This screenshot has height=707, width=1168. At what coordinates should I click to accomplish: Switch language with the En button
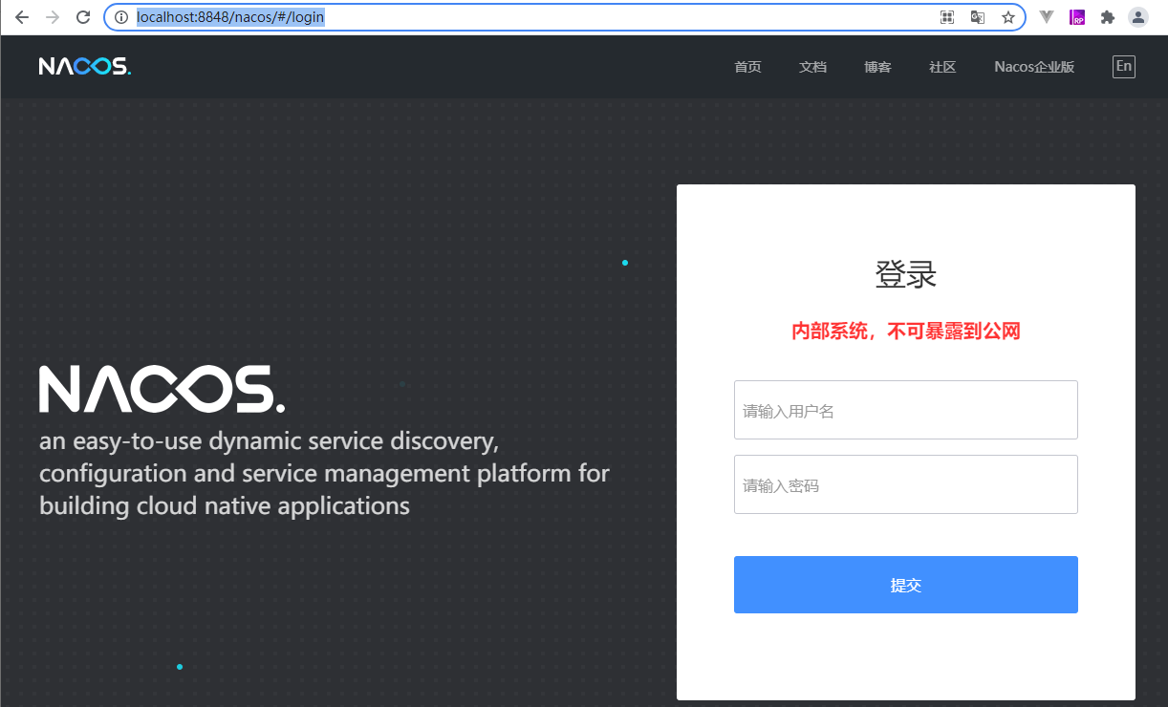pyautogui.click(x=1124, y=66)
